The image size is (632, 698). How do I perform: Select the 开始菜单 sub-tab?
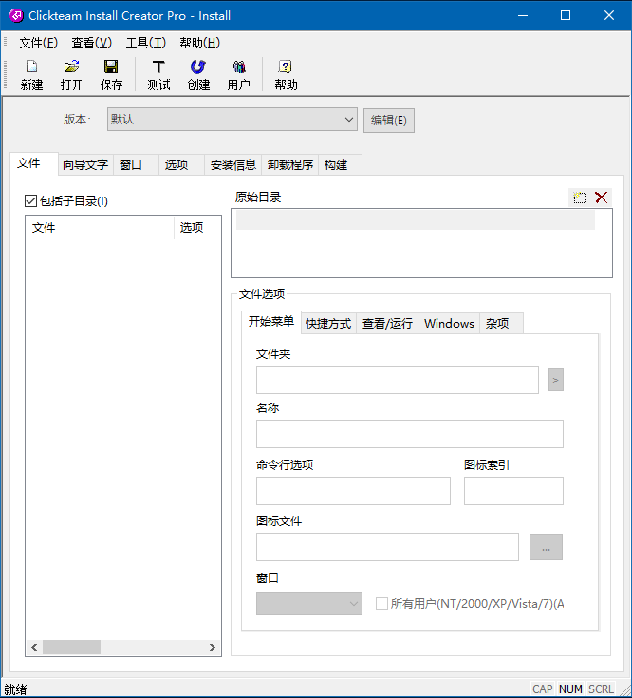(271, 321)
